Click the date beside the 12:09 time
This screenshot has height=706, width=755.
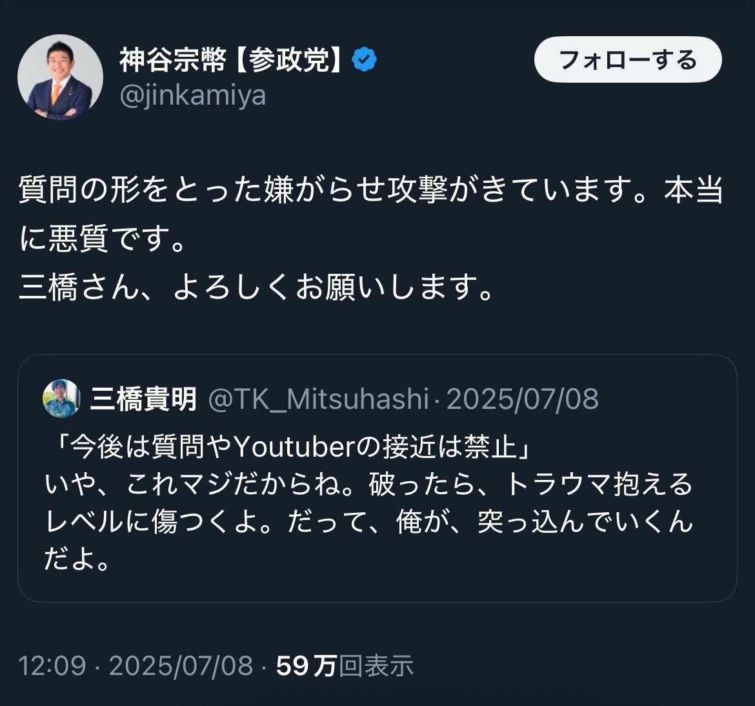tap(181, 665)
